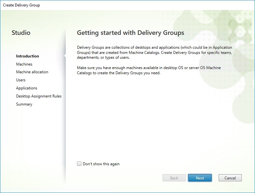The width and height of the screenshot is (255, 193).
Task: Click the greyed-out Back button
Action: (174, 178)
